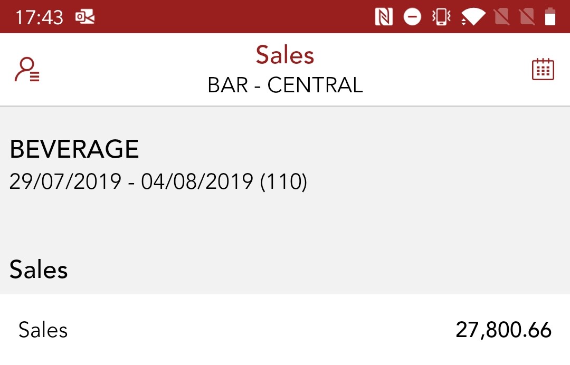Image resolution: width=570 pixels, height=365 pixels.
Task: Tap the left no-SIM signal icon
Action: [502, 17]
